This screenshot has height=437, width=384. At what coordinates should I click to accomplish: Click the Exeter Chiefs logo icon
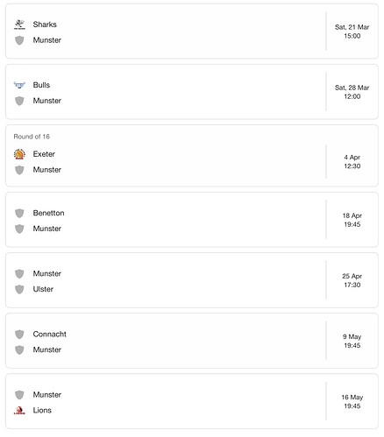pyautogui.click(x=19, y=154)
